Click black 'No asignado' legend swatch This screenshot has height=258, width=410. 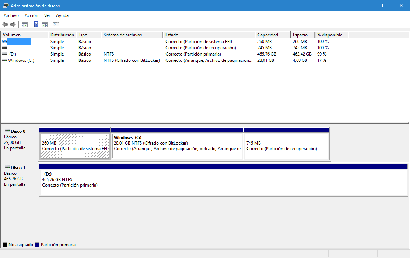coord(5,245)
